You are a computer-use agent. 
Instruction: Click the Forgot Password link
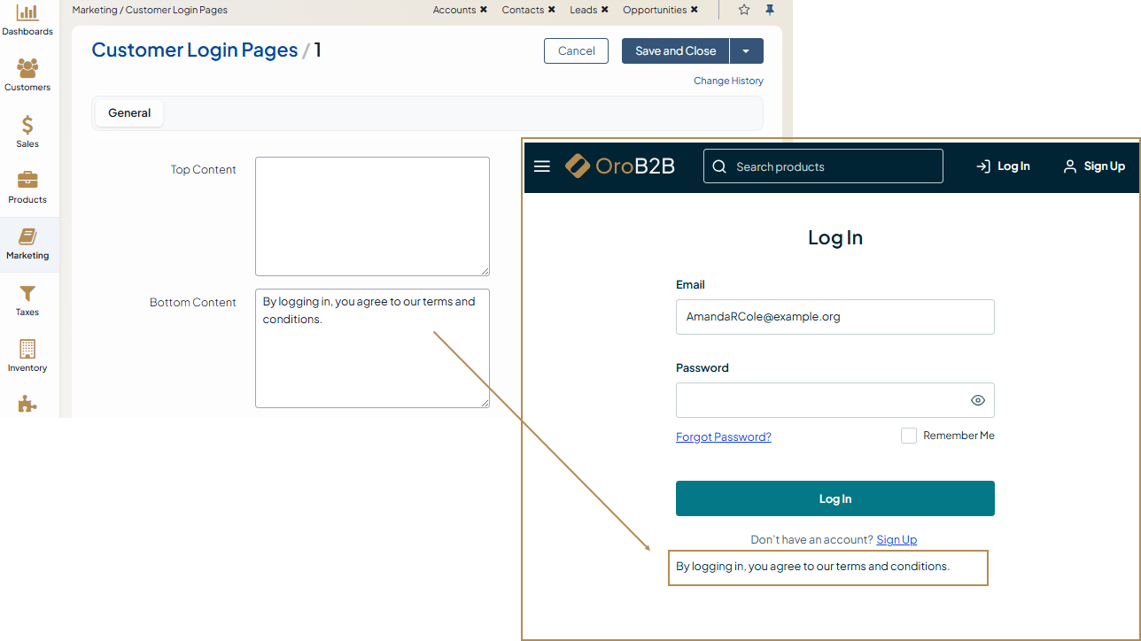tap(723, 436)
